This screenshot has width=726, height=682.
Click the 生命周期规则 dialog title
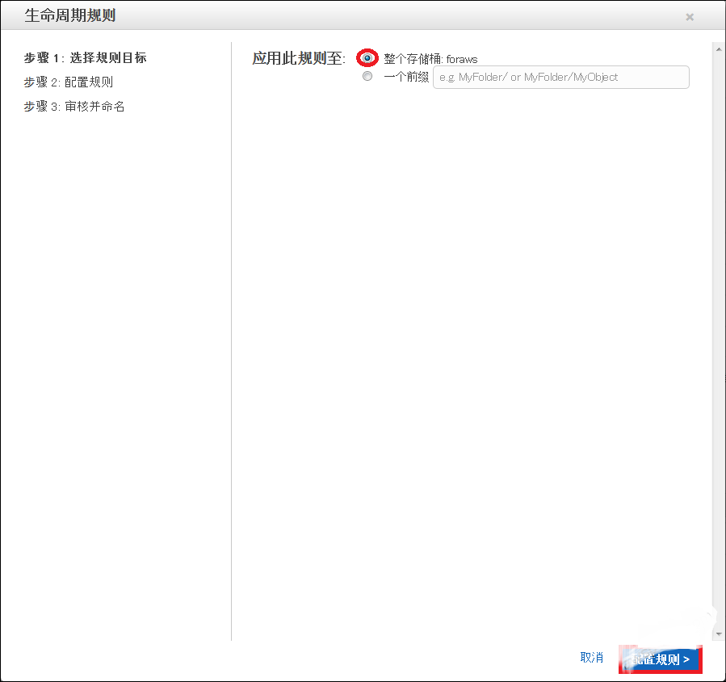[x=70, y=15]
